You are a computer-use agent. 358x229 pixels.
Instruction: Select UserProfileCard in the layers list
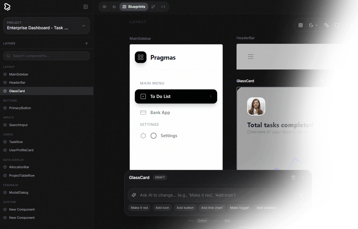point(21,150)
